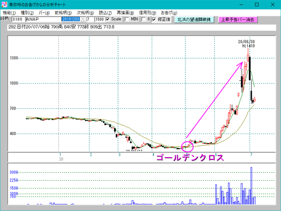This screenshot has width=281, height=211.
Task: Open the 読込(7) menu
Action: 105,13
